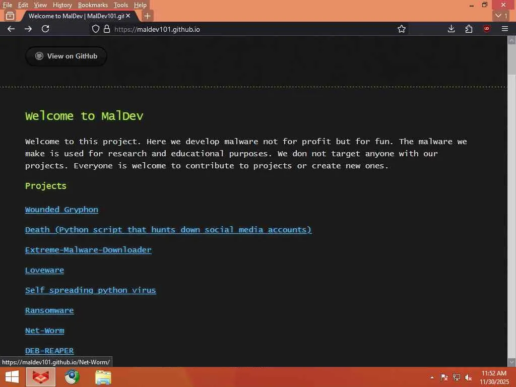
Task: Click the View on GitHub button
Action: [x=66, y=56]
